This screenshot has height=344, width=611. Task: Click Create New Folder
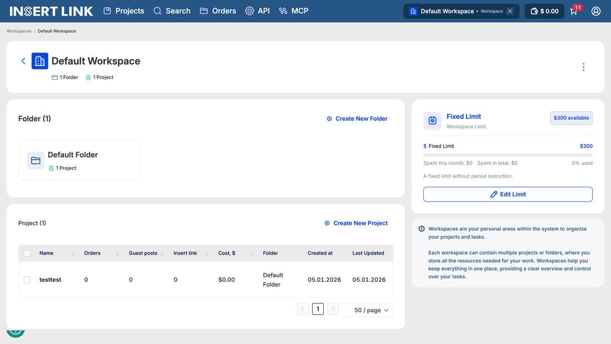pos(357,119)
